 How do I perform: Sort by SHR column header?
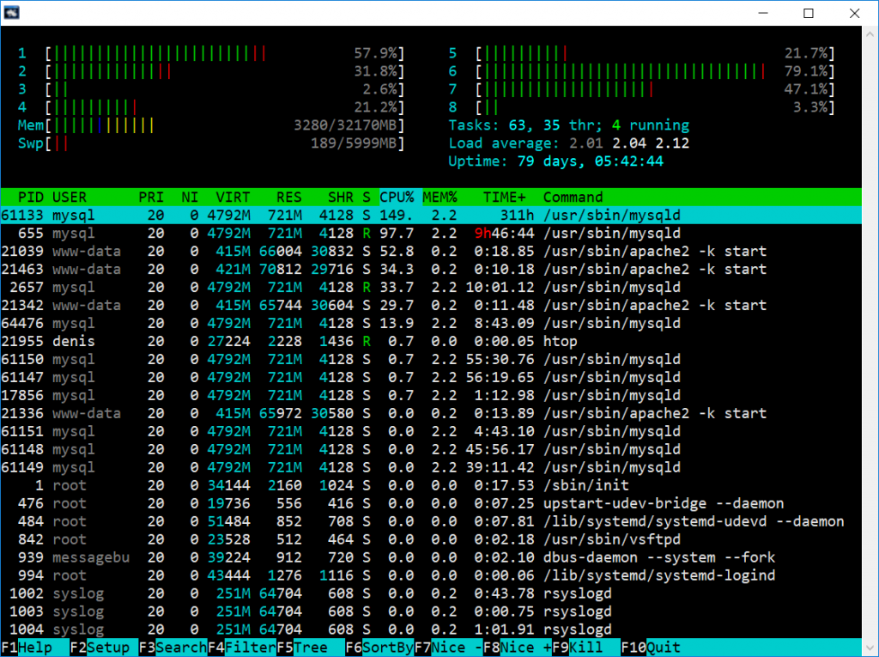pos(341,198)
